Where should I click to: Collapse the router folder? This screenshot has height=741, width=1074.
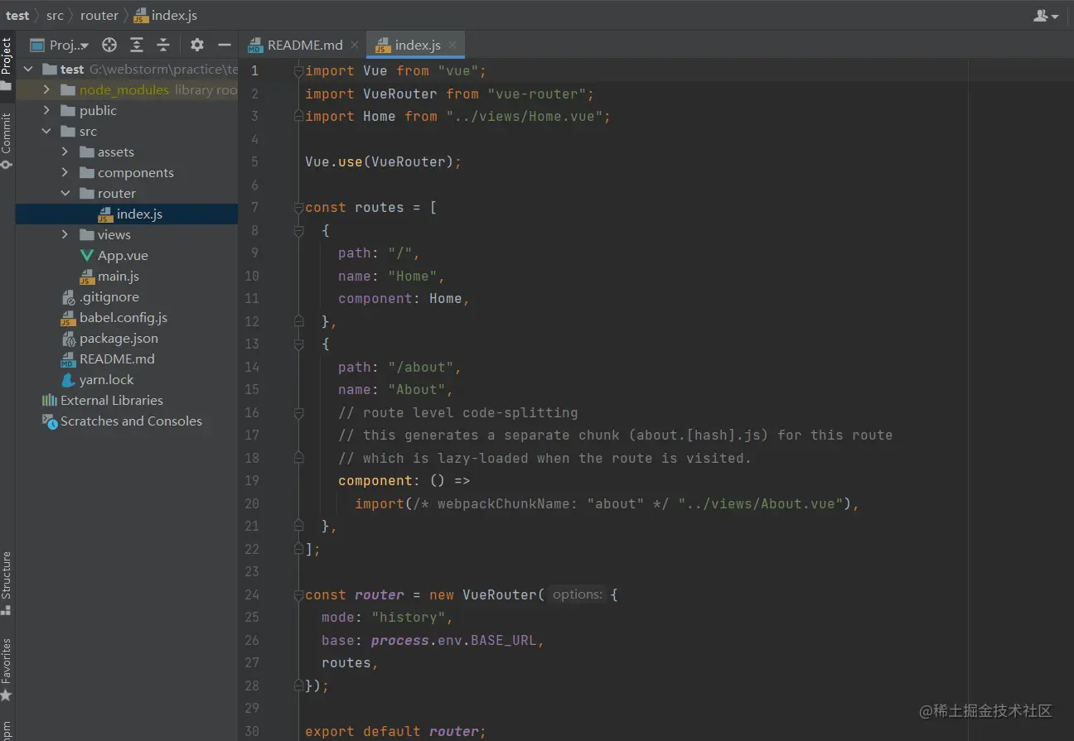point(65,194)
